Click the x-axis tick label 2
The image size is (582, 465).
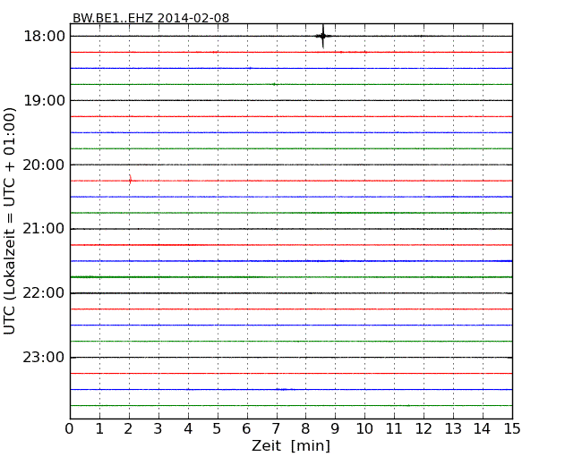128,428
